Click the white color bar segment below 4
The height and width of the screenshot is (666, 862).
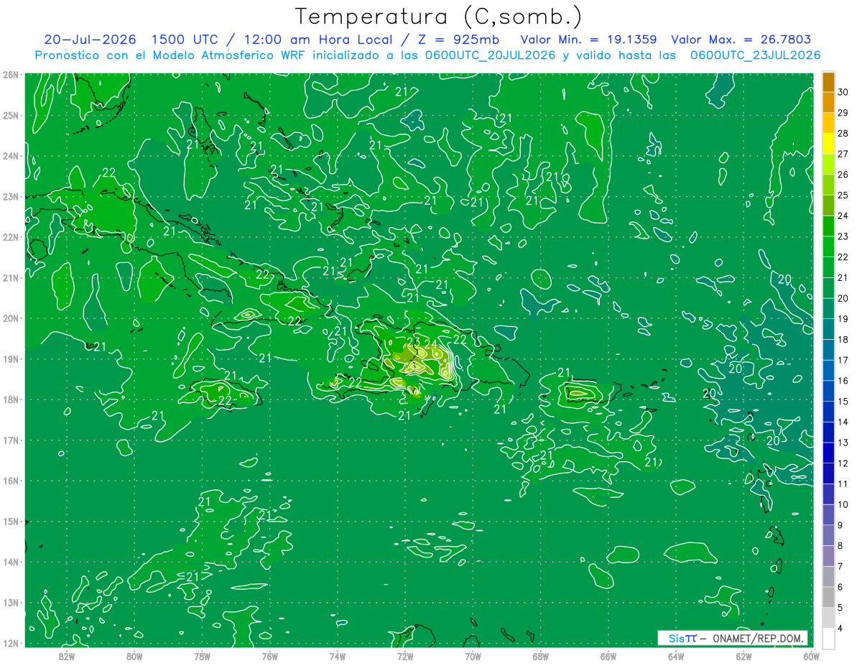point(828,637)
